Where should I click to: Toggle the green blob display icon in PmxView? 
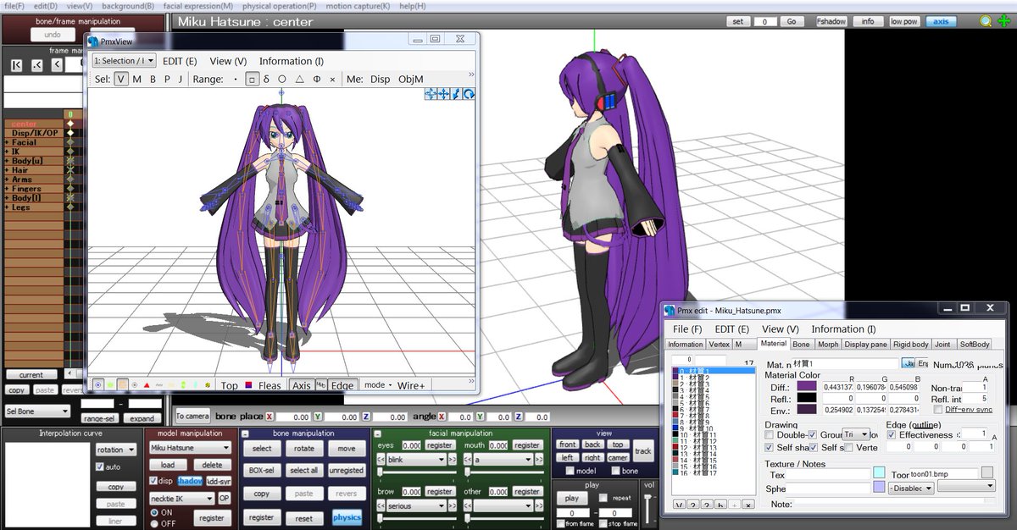[110, 385]
